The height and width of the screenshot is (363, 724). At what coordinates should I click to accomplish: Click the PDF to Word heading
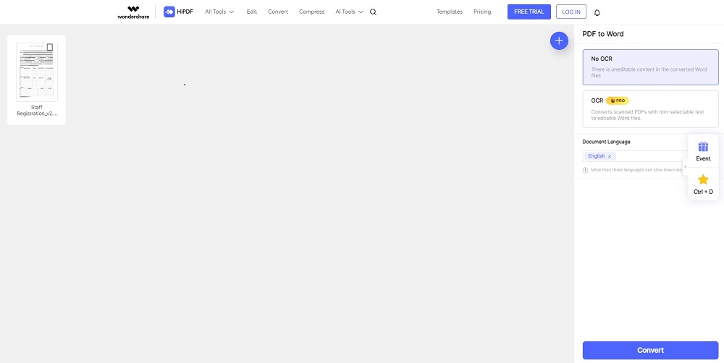coord(603,34)
